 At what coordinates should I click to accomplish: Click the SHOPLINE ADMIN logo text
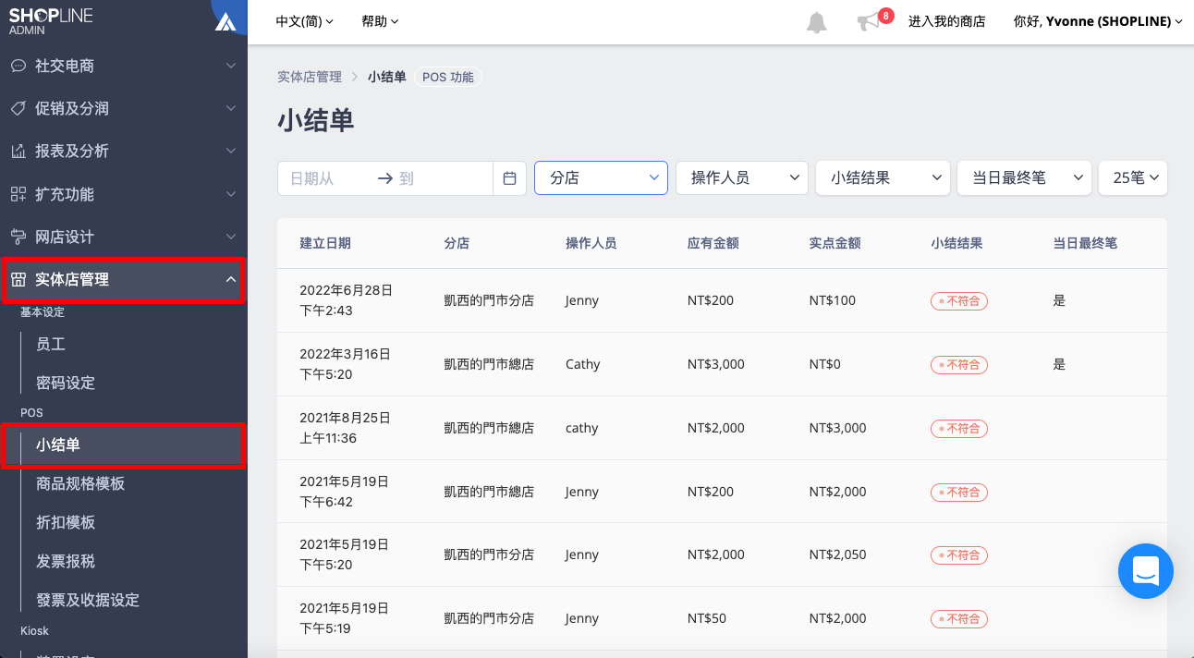pos(51,20)
